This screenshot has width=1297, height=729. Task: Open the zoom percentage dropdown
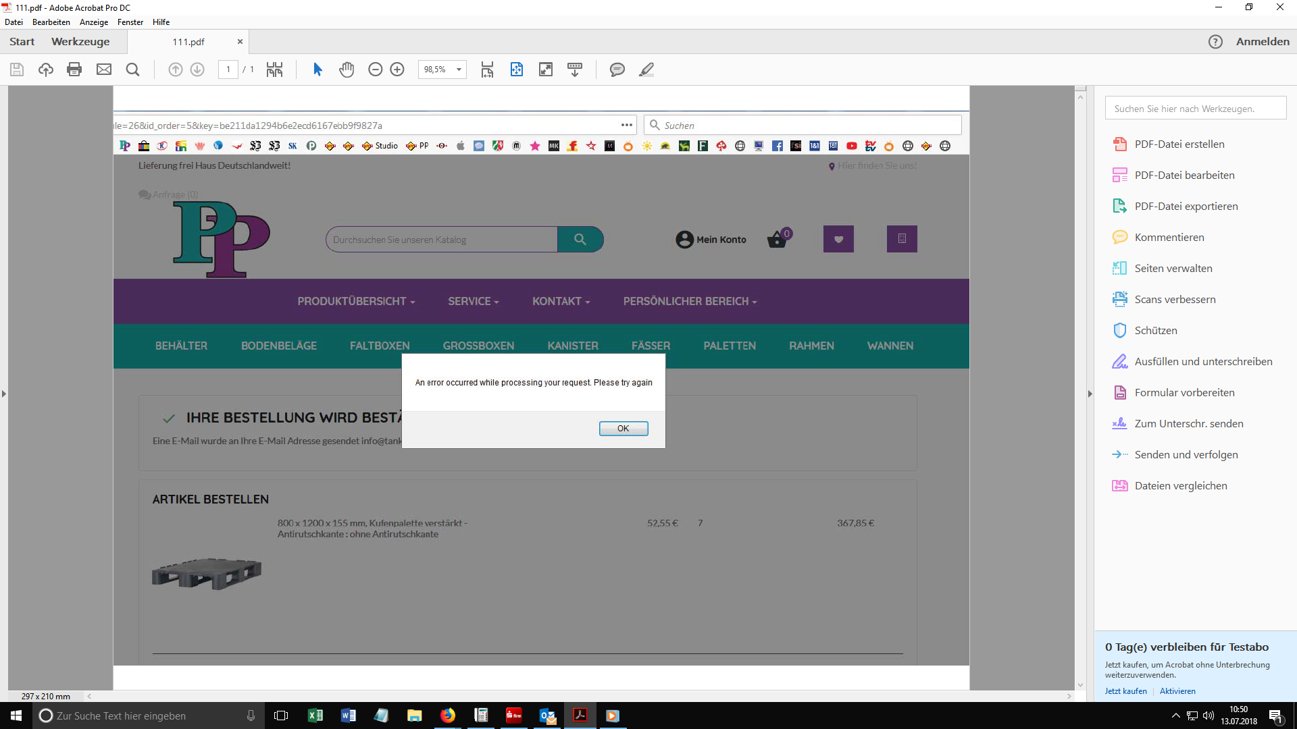tap(459, 70)
